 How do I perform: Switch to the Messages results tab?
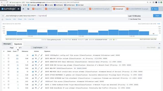(7, 44)
